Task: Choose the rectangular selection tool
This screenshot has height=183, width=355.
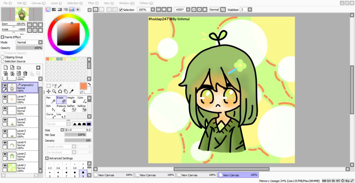Action: coord(49,86)
